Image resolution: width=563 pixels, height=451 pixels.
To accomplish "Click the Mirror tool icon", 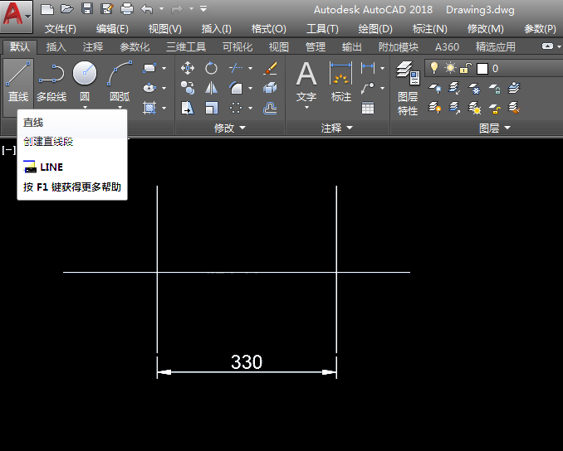I will [211, 88].
